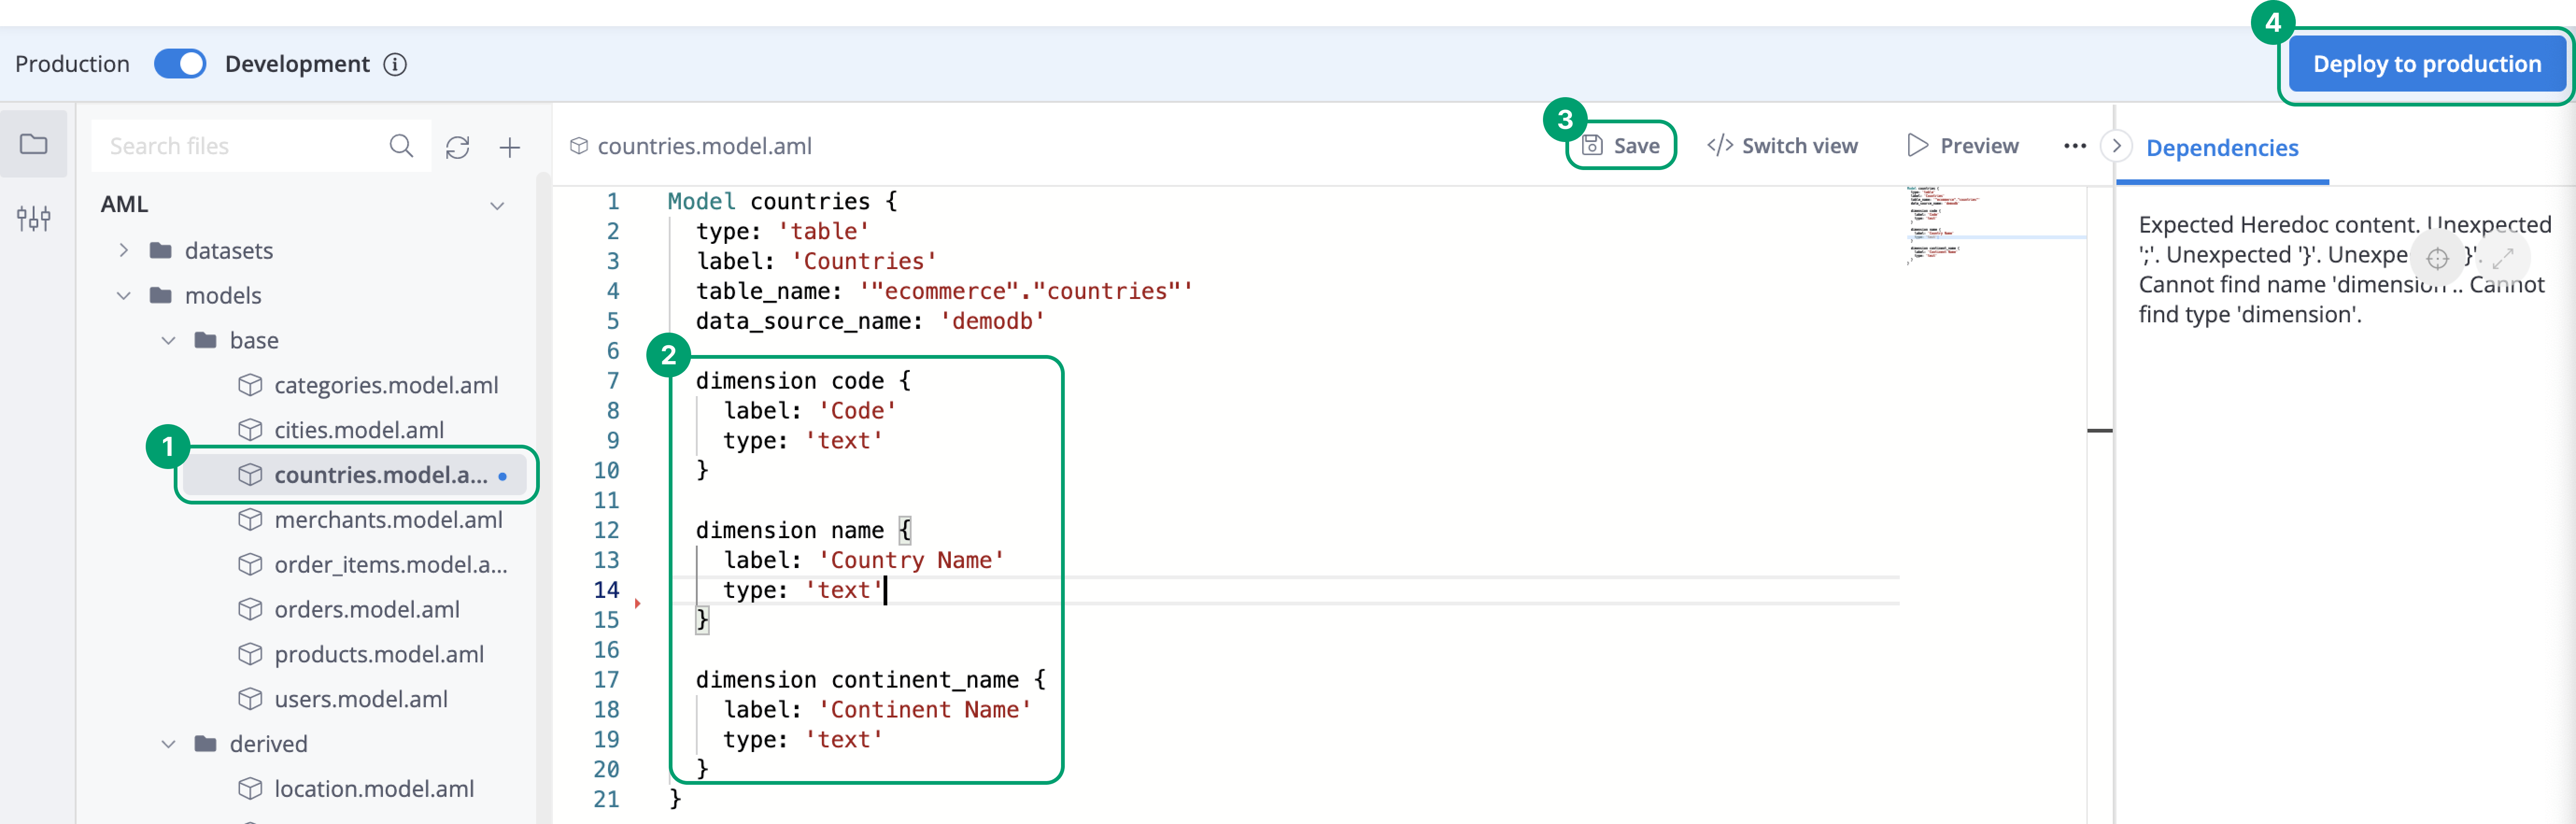2576x824 pixels.
Task: Collapse the derived folder
Action: point(169,744)
